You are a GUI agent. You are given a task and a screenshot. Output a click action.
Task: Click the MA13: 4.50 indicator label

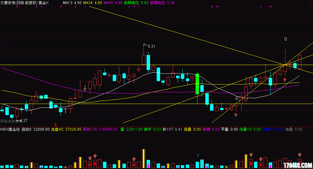(x=72, y=3)
